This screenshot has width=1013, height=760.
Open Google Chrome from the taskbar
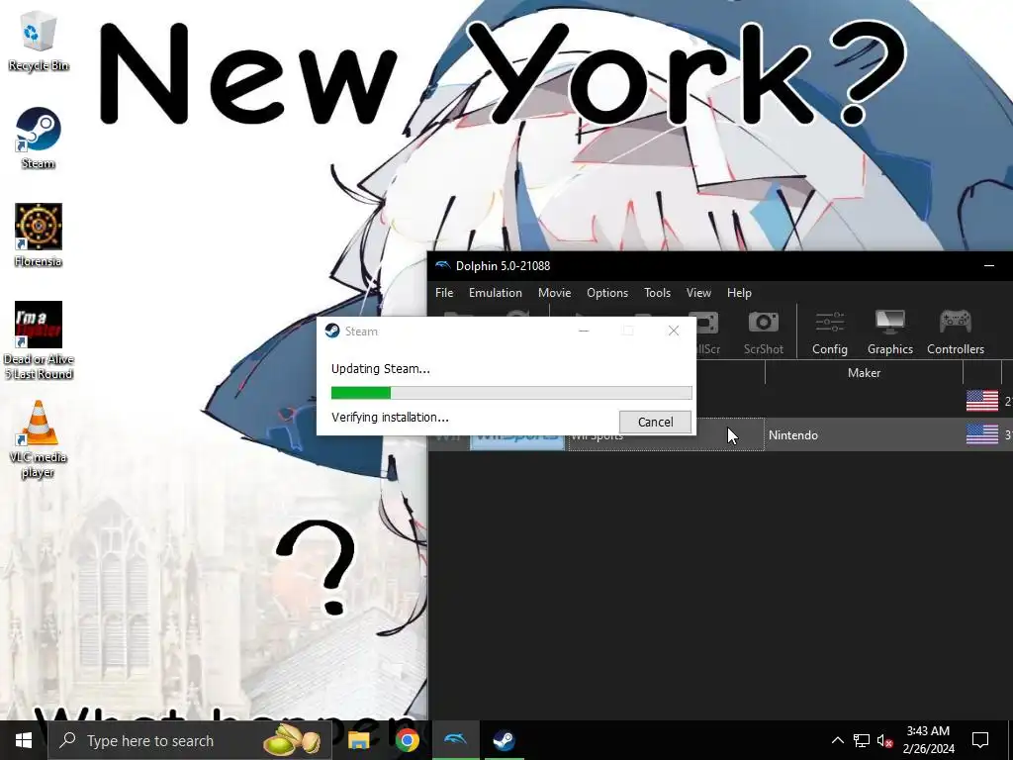point(407,740)
